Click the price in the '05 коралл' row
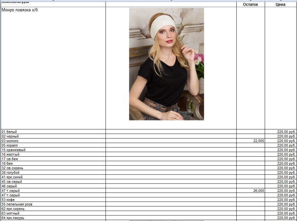The image size is (297, 221). 286,145
